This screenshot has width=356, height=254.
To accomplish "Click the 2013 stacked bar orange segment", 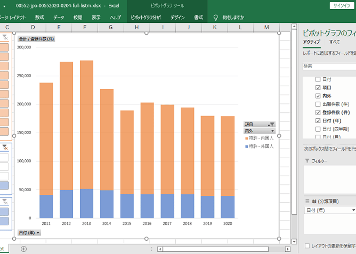I will 87,125.
